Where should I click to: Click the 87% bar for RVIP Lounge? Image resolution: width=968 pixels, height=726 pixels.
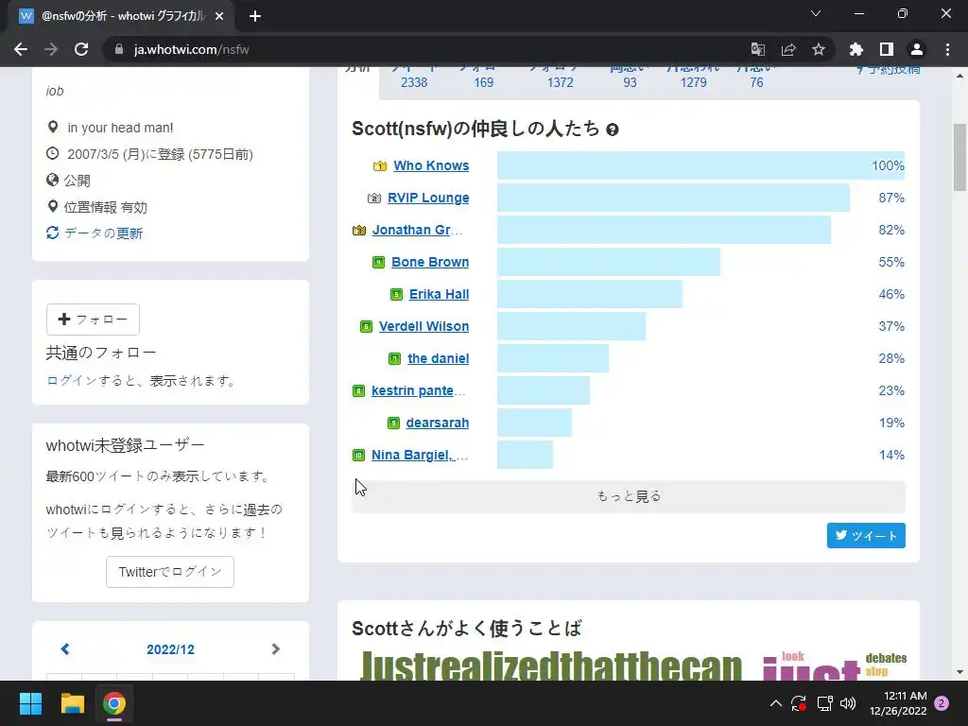click(x=673, y=198)
